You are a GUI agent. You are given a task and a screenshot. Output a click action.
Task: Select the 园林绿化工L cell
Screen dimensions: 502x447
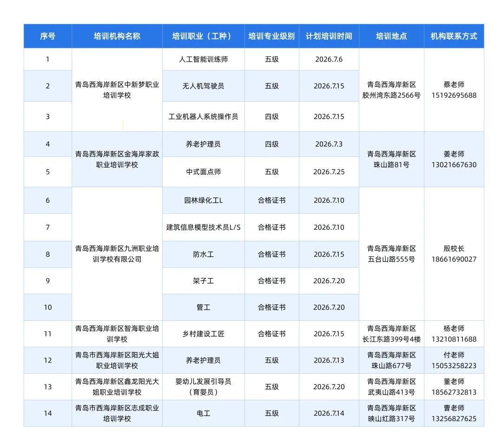coord(203,201)
